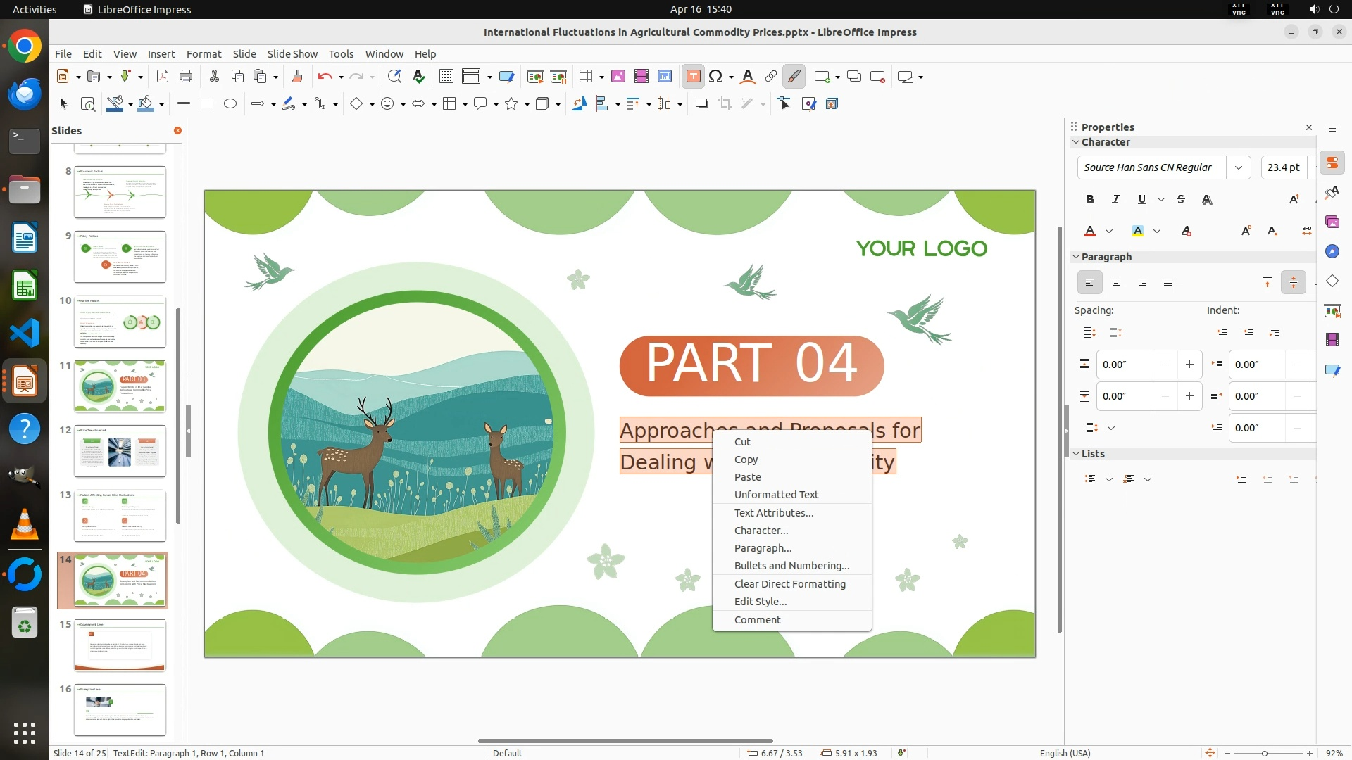Viewport: 1352px width, 760px height.
Task: Click the Display Grid toolbar icon
Action: tap(446, 77)
